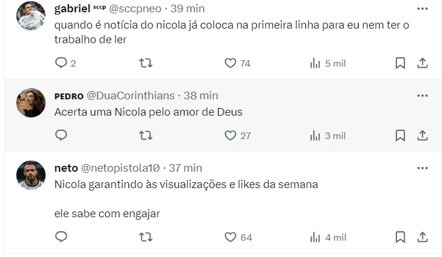442x257 pixels.
Task: Like gabriel's tweet with 74 likes
Action: click(x=231, y=63)
